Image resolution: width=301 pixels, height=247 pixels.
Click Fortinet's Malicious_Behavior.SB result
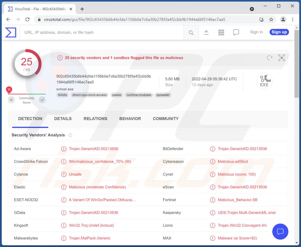[x=237, y=200]
